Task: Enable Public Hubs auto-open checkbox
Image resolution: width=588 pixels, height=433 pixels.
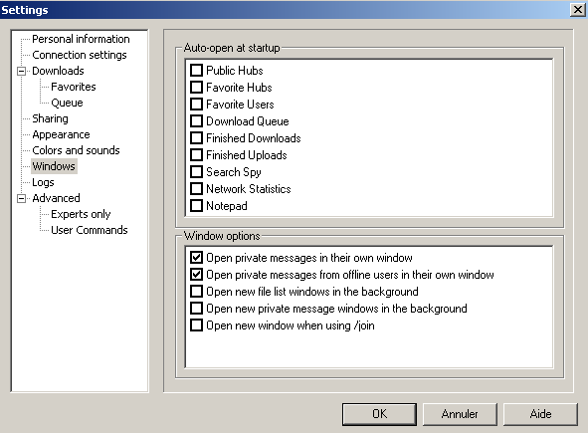Action: [196, 70]
